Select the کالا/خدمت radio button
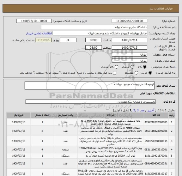 tap(116, 67)
